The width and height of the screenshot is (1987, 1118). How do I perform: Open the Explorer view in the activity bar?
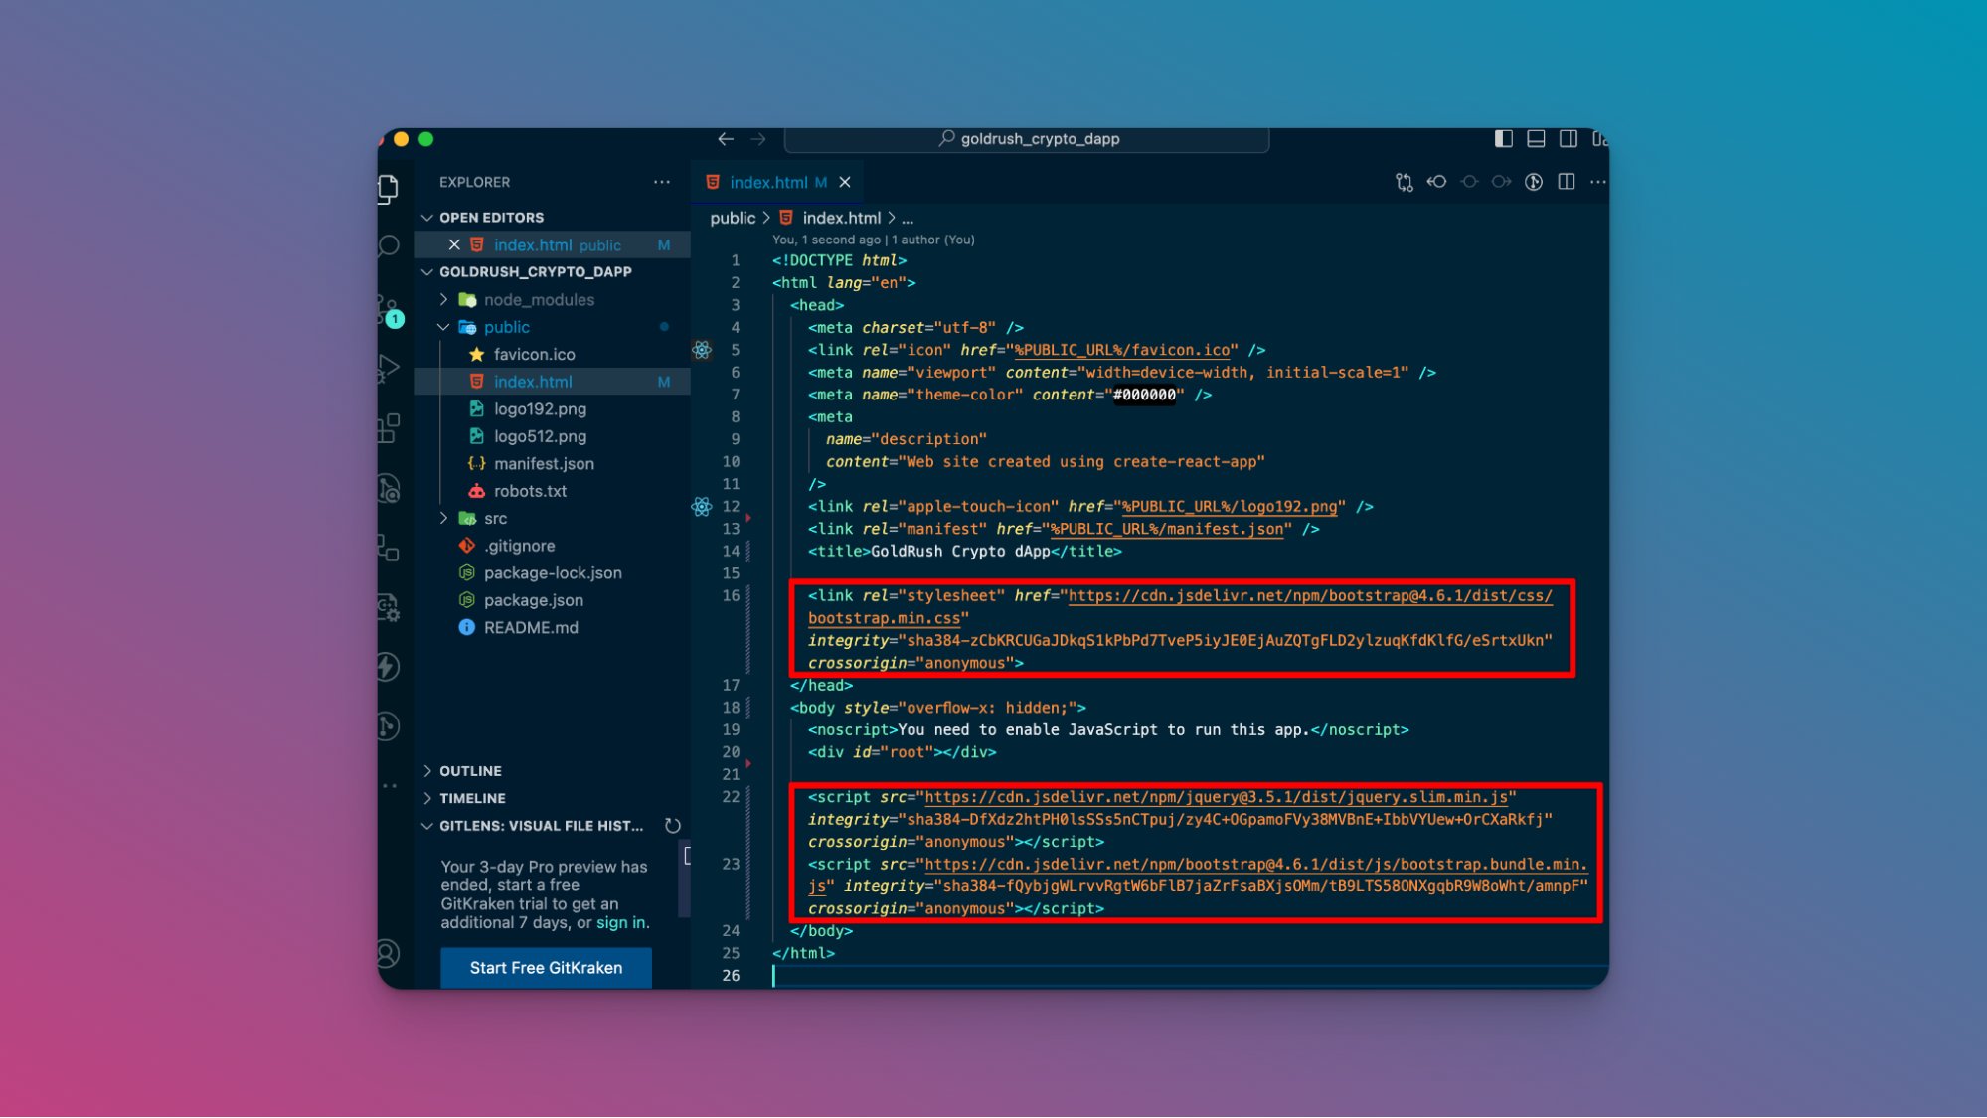point(389,188)
